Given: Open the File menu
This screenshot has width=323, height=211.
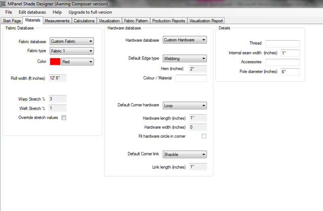Looking at the screenshot, I should coord(8,12).
